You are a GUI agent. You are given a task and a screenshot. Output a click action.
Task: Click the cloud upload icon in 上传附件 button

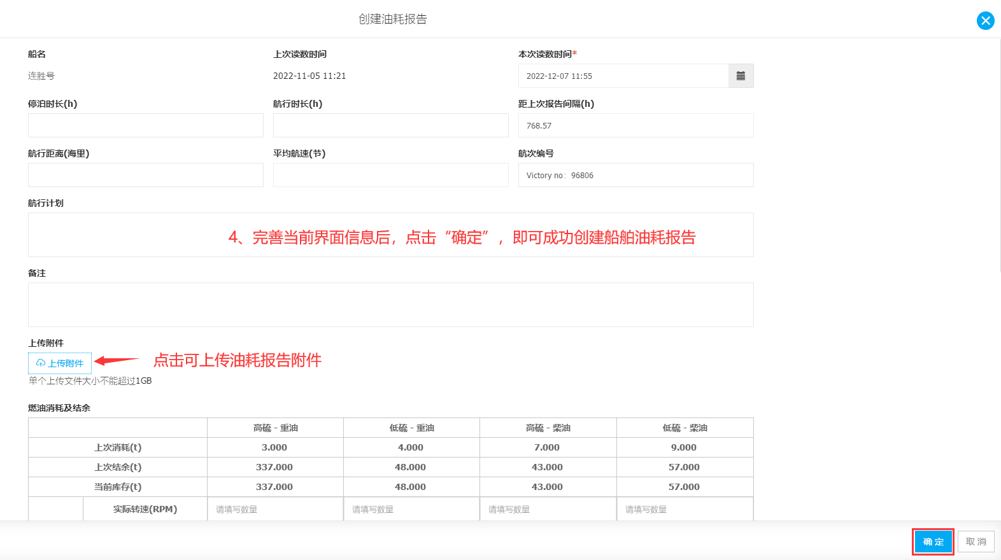click(41, 363)
